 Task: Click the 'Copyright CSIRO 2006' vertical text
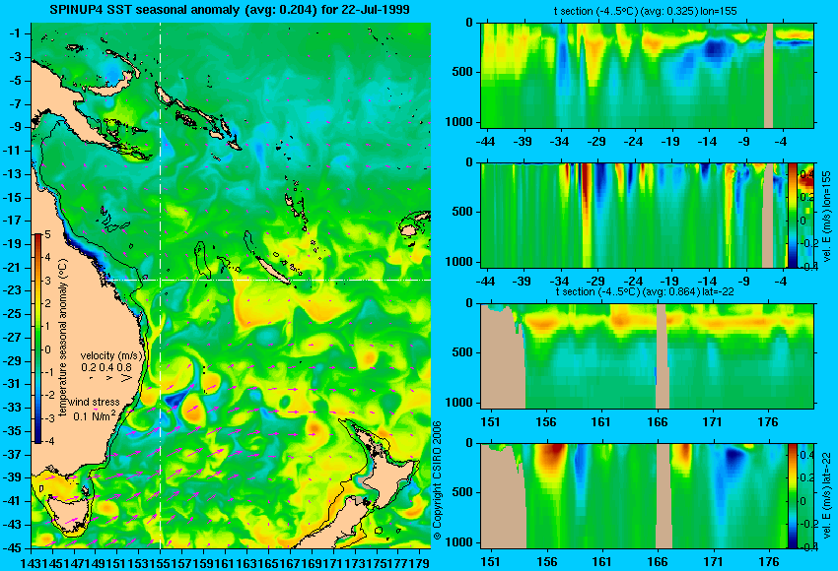[437, 480]
